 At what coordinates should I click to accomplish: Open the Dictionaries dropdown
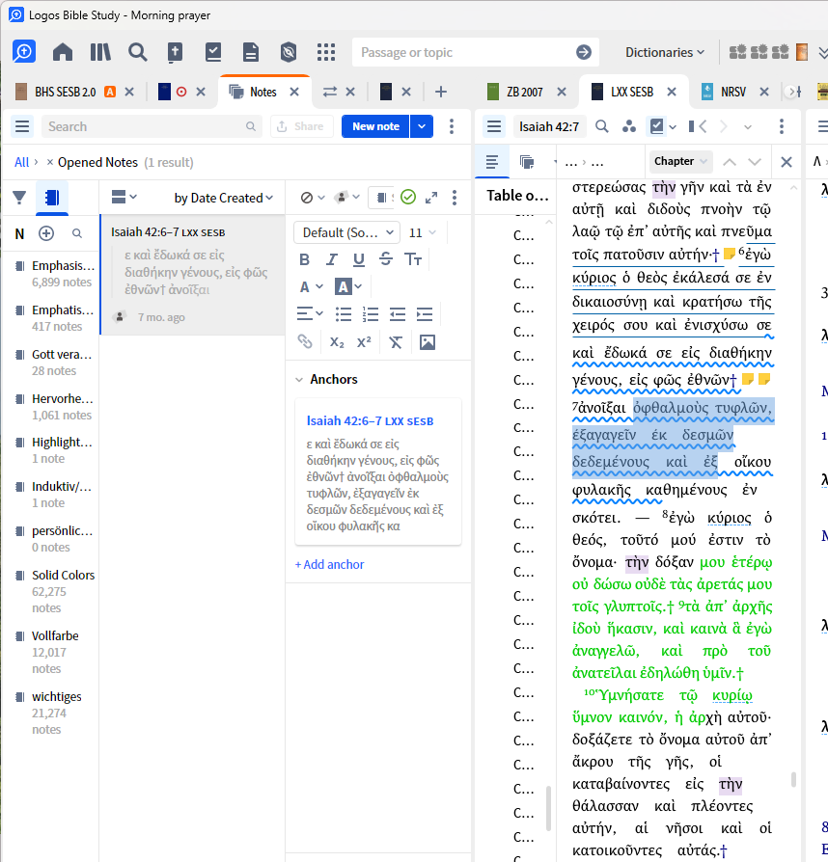pyautogui.click(x=665, y=52)
